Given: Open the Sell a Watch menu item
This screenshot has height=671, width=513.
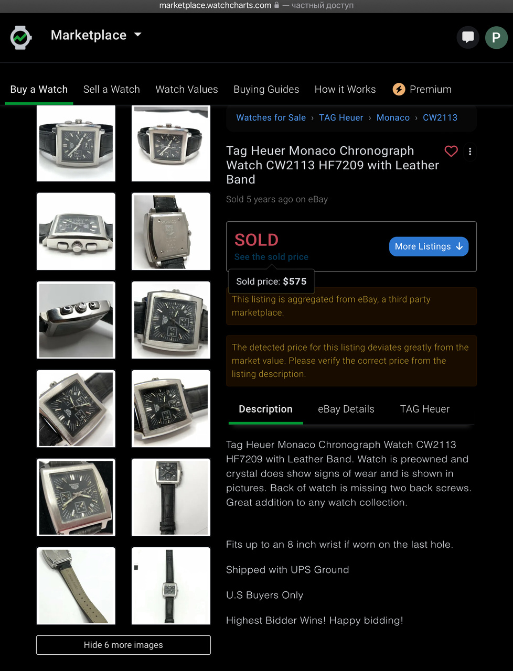Looking at the screenshot, I should click(x=112, y=89).
